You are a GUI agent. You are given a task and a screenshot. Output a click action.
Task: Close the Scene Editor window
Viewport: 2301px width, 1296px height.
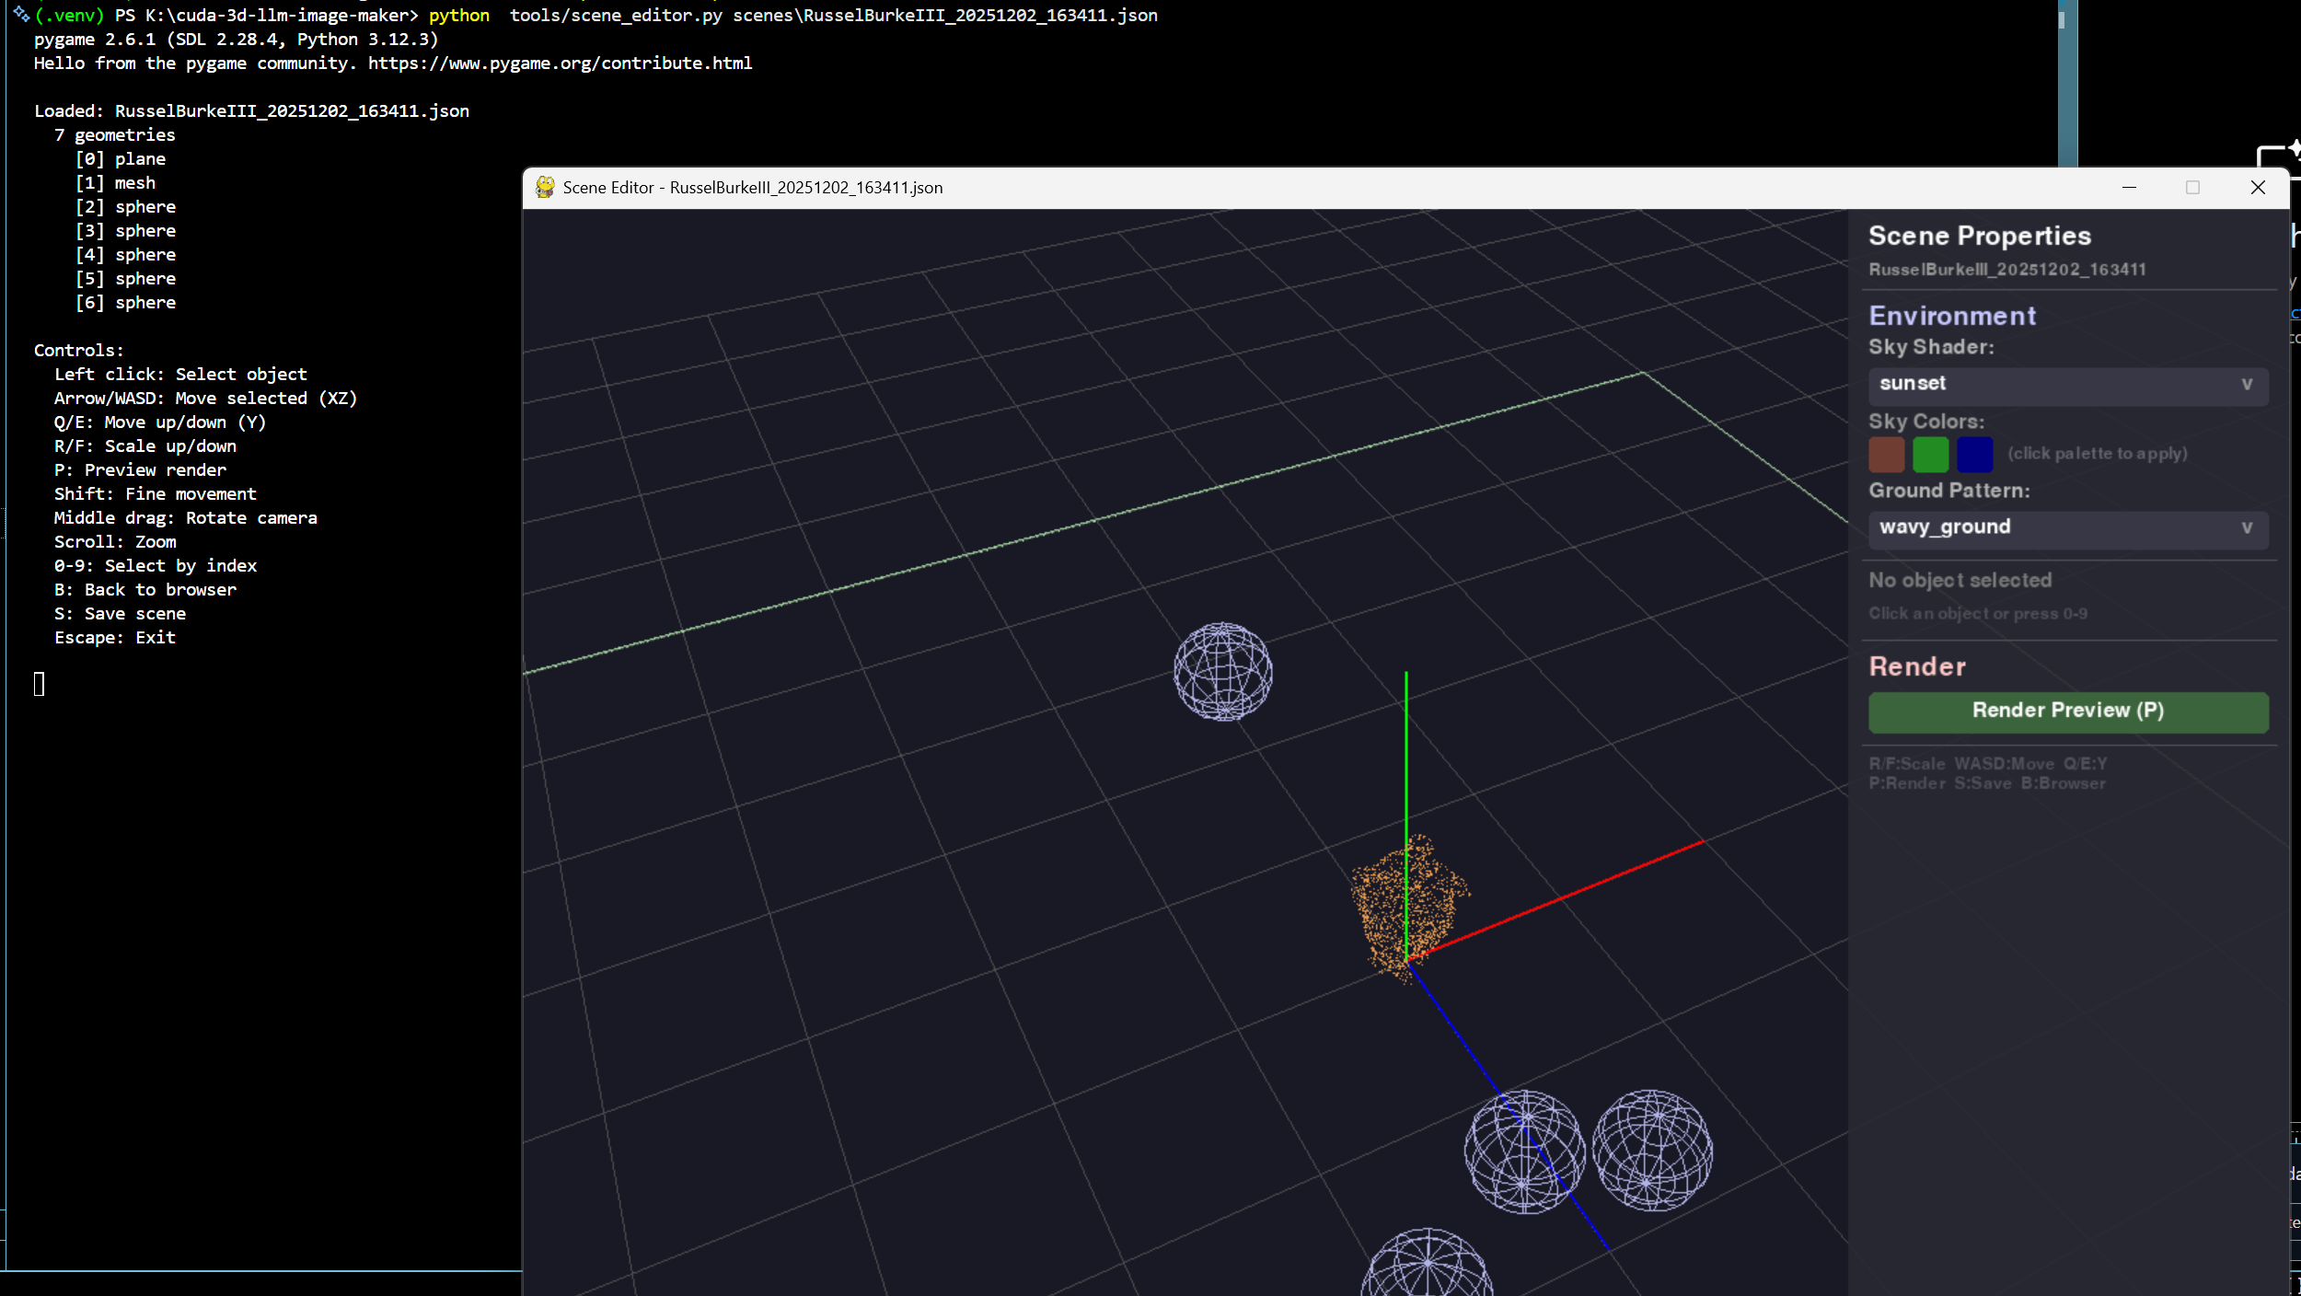(2257, 188)
